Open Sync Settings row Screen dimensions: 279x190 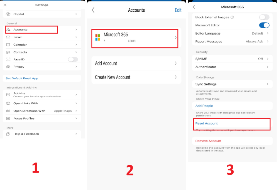(232, 84)
